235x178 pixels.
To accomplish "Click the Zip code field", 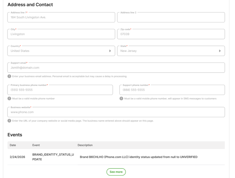I will click(171, 34).
